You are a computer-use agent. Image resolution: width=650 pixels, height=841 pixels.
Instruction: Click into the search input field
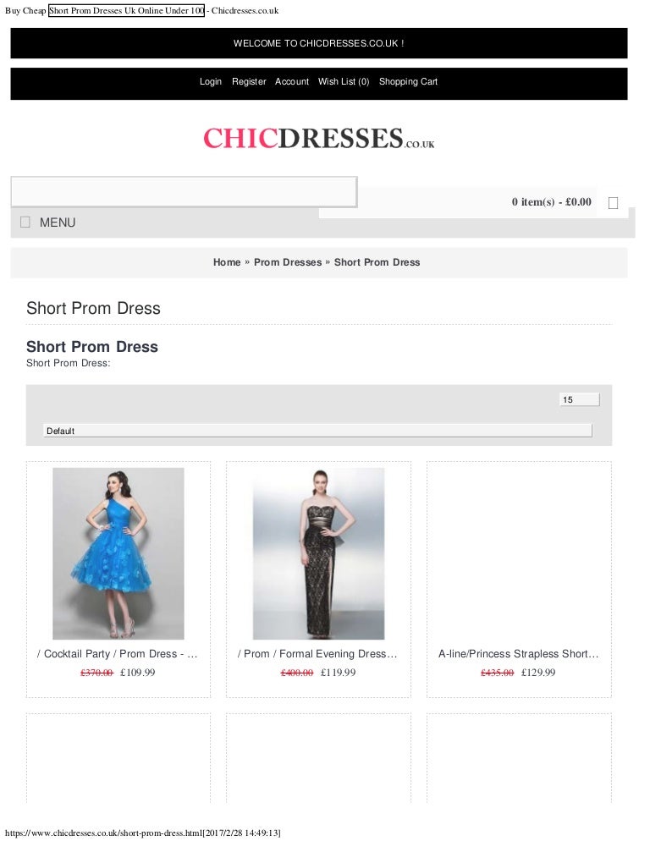pos(185,191)
